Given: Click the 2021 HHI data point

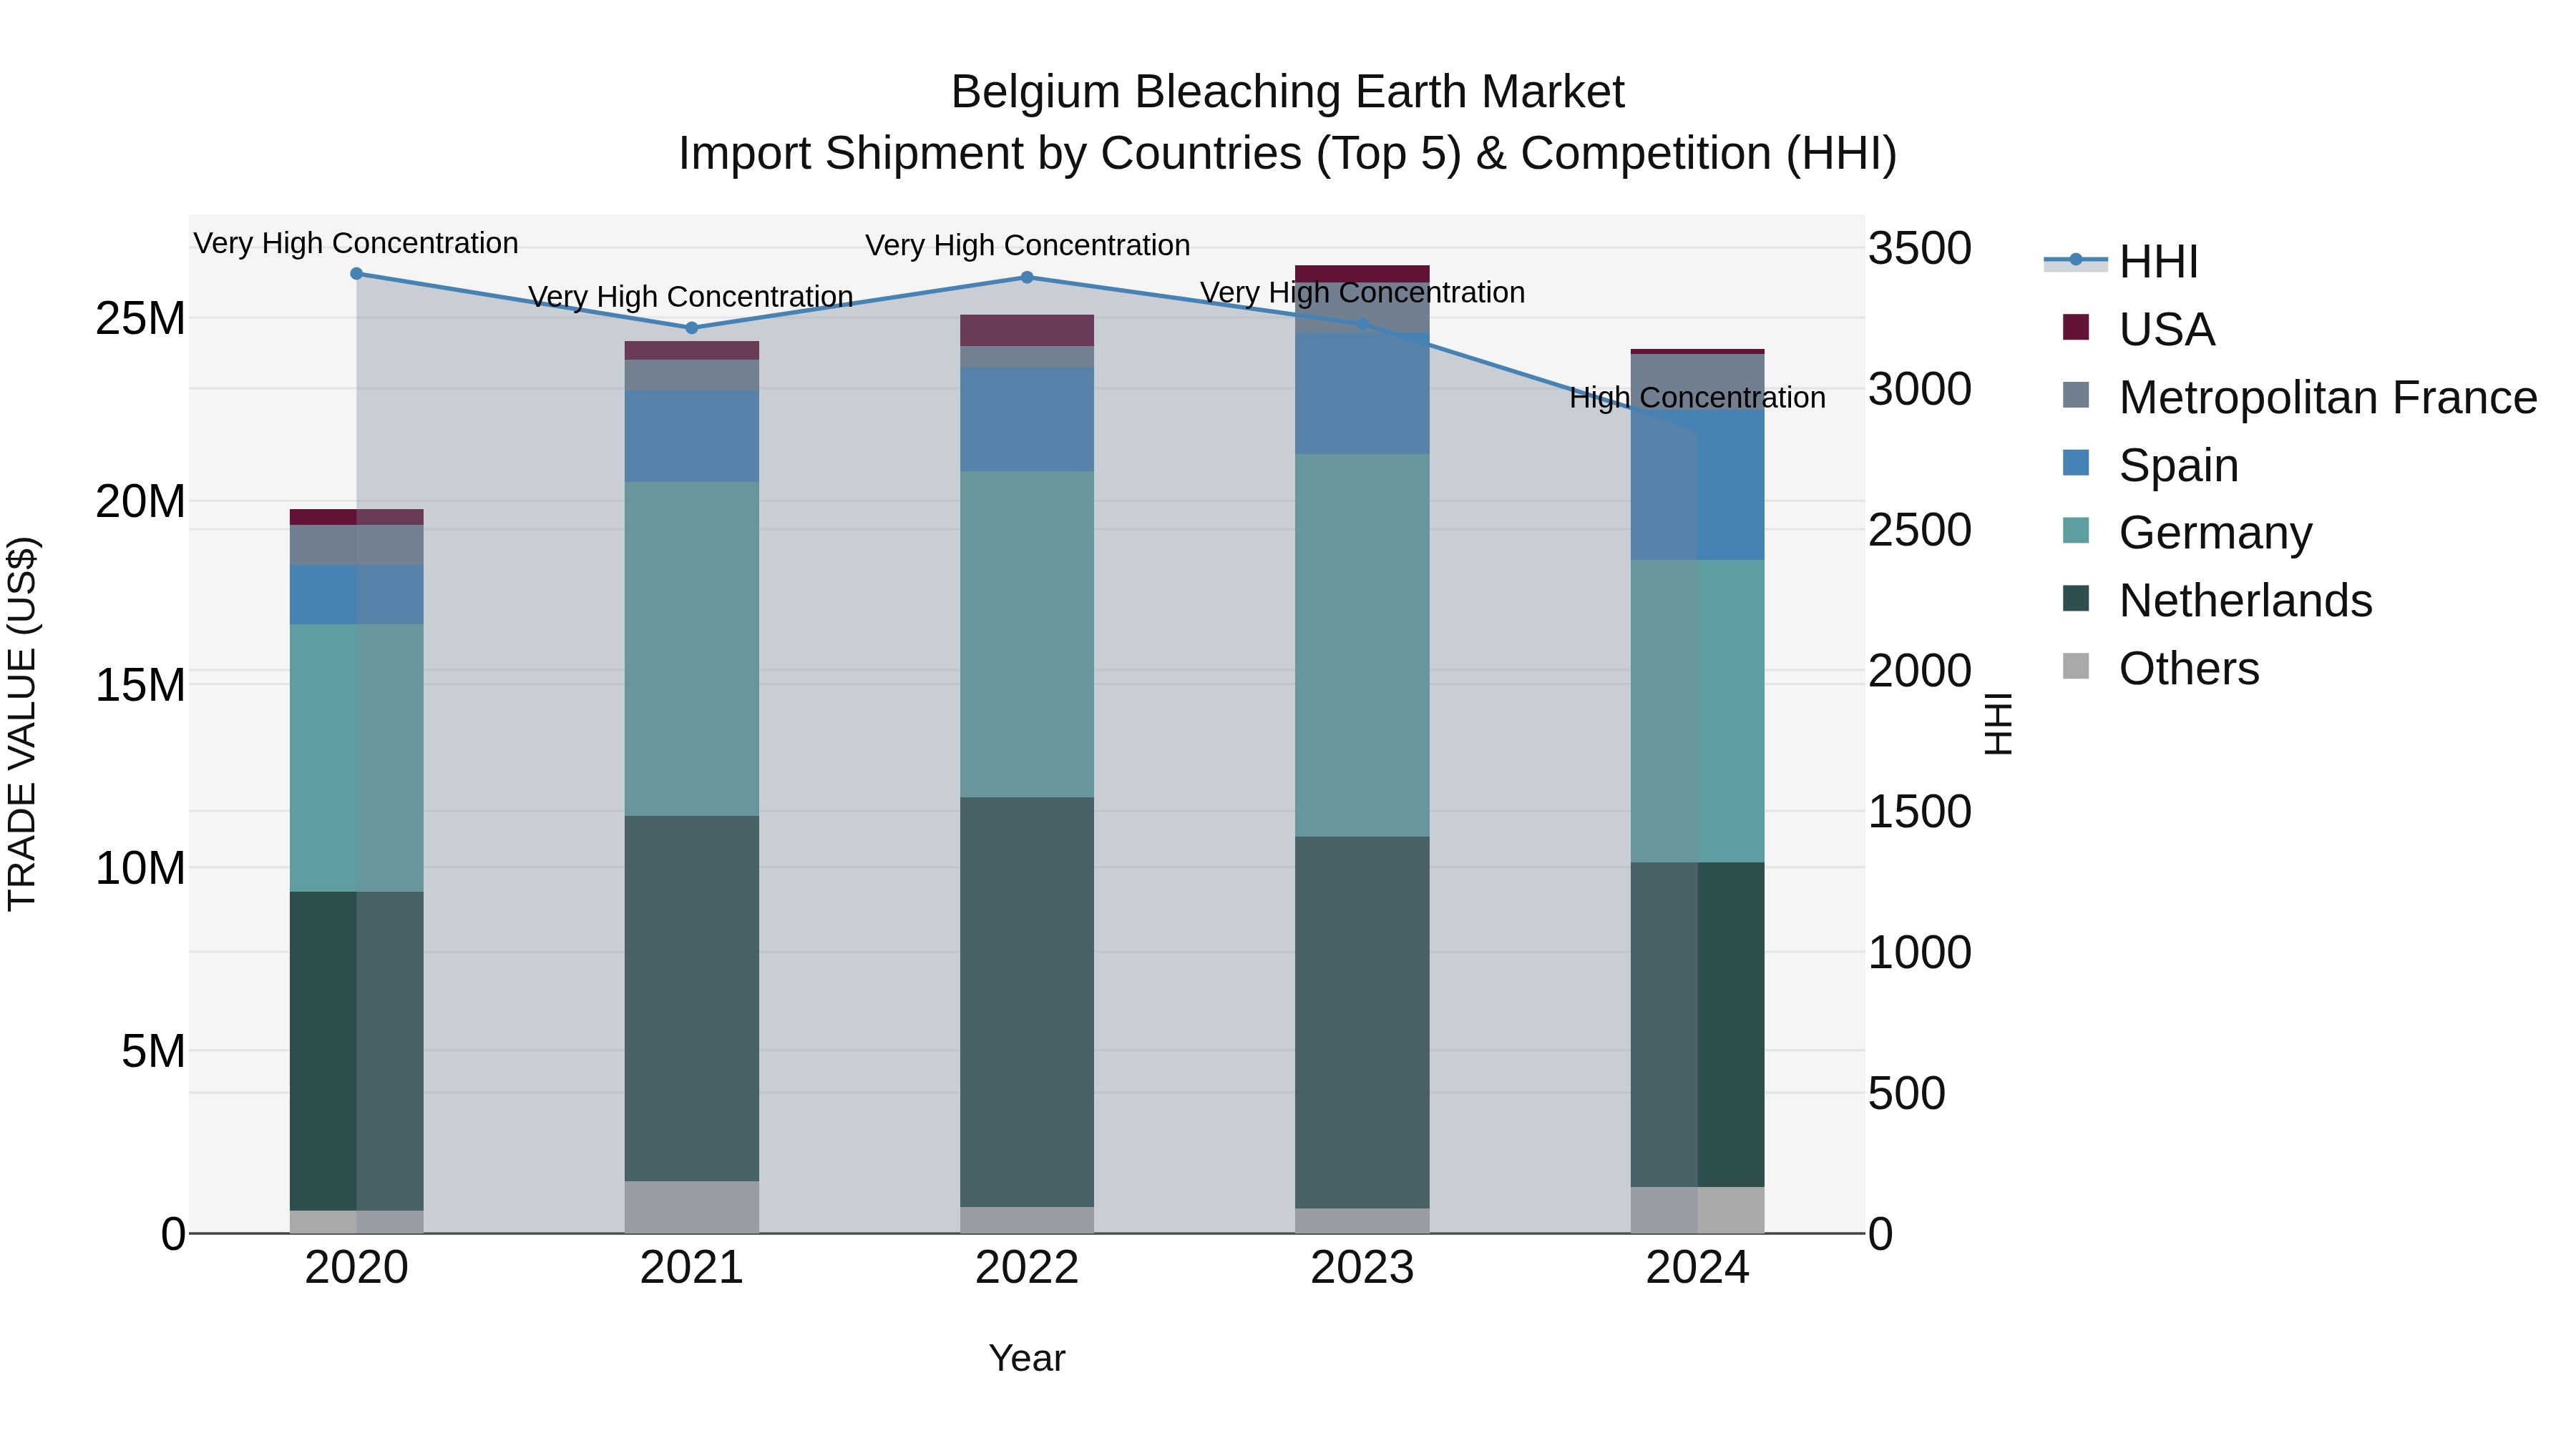Looking at the screenshot, I should click(x=692, y=327).
